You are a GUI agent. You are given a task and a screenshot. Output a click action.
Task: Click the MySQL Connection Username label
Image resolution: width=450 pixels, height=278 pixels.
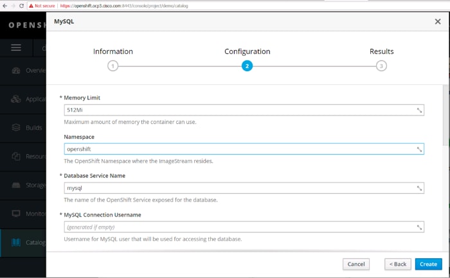pos(102,214)
